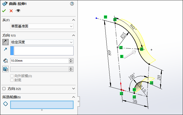Enable the 向外拔模(O) checkbox
This screenshot has height=115, width=183.
tap(12, 76)
